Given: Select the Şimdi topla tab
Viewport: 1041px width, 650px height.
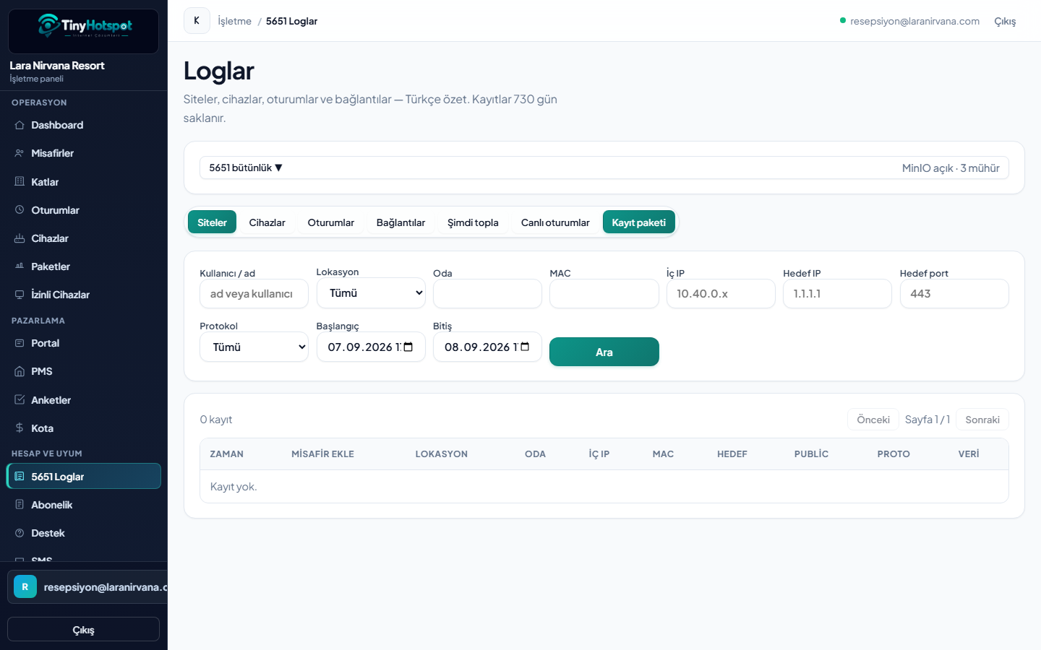Looking at the screenshot, I should 473,222.
